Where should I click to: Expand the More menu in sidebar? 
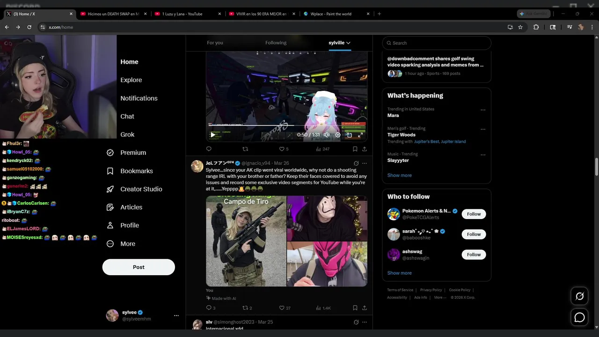[x=121, y=243]
